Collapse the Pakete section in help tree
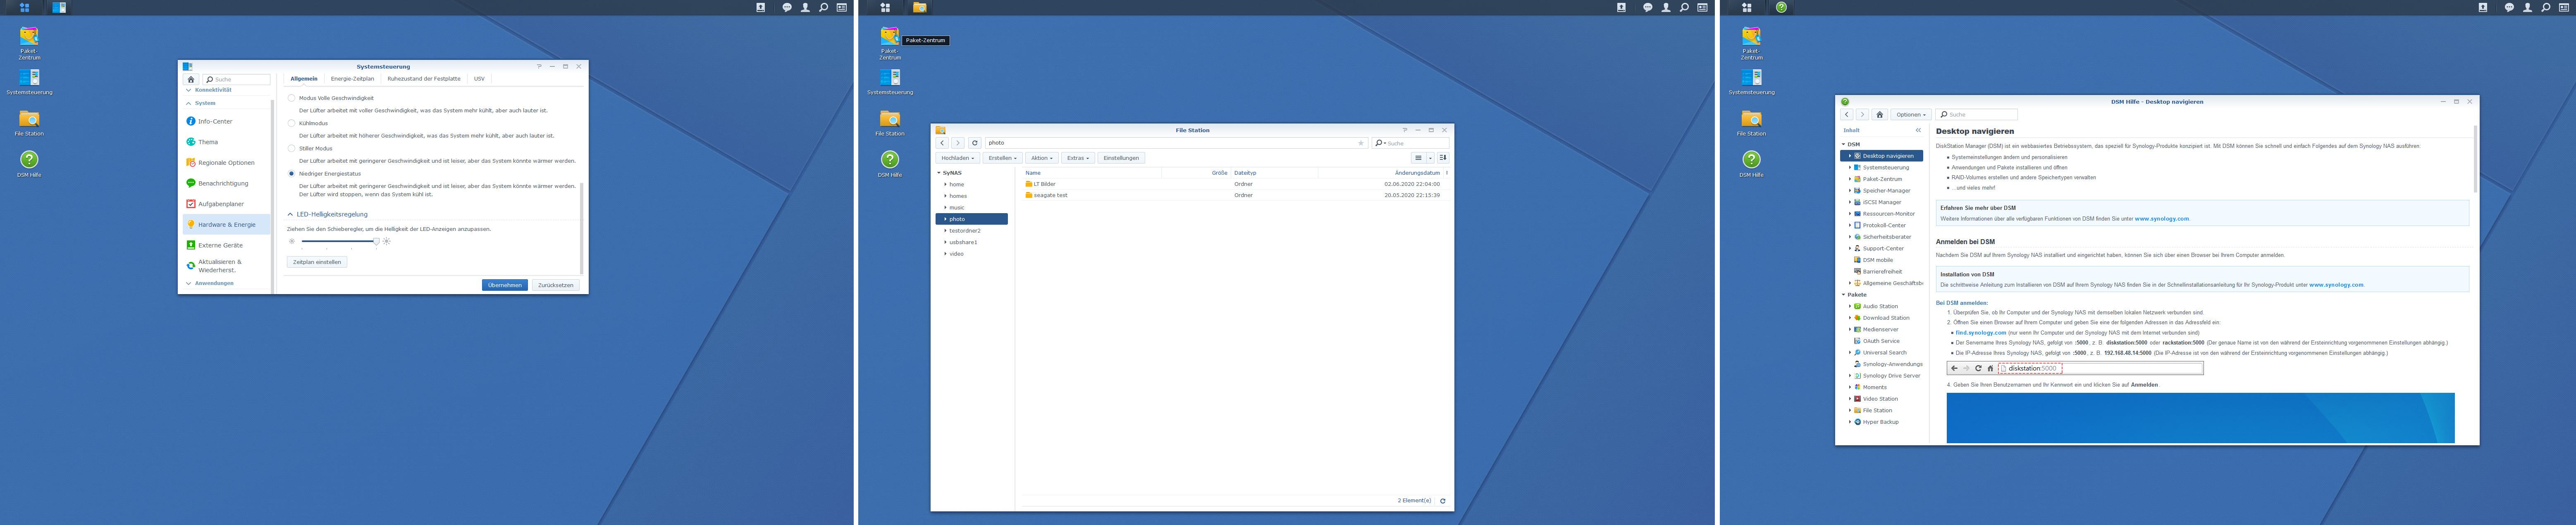 coord(1843,295)
